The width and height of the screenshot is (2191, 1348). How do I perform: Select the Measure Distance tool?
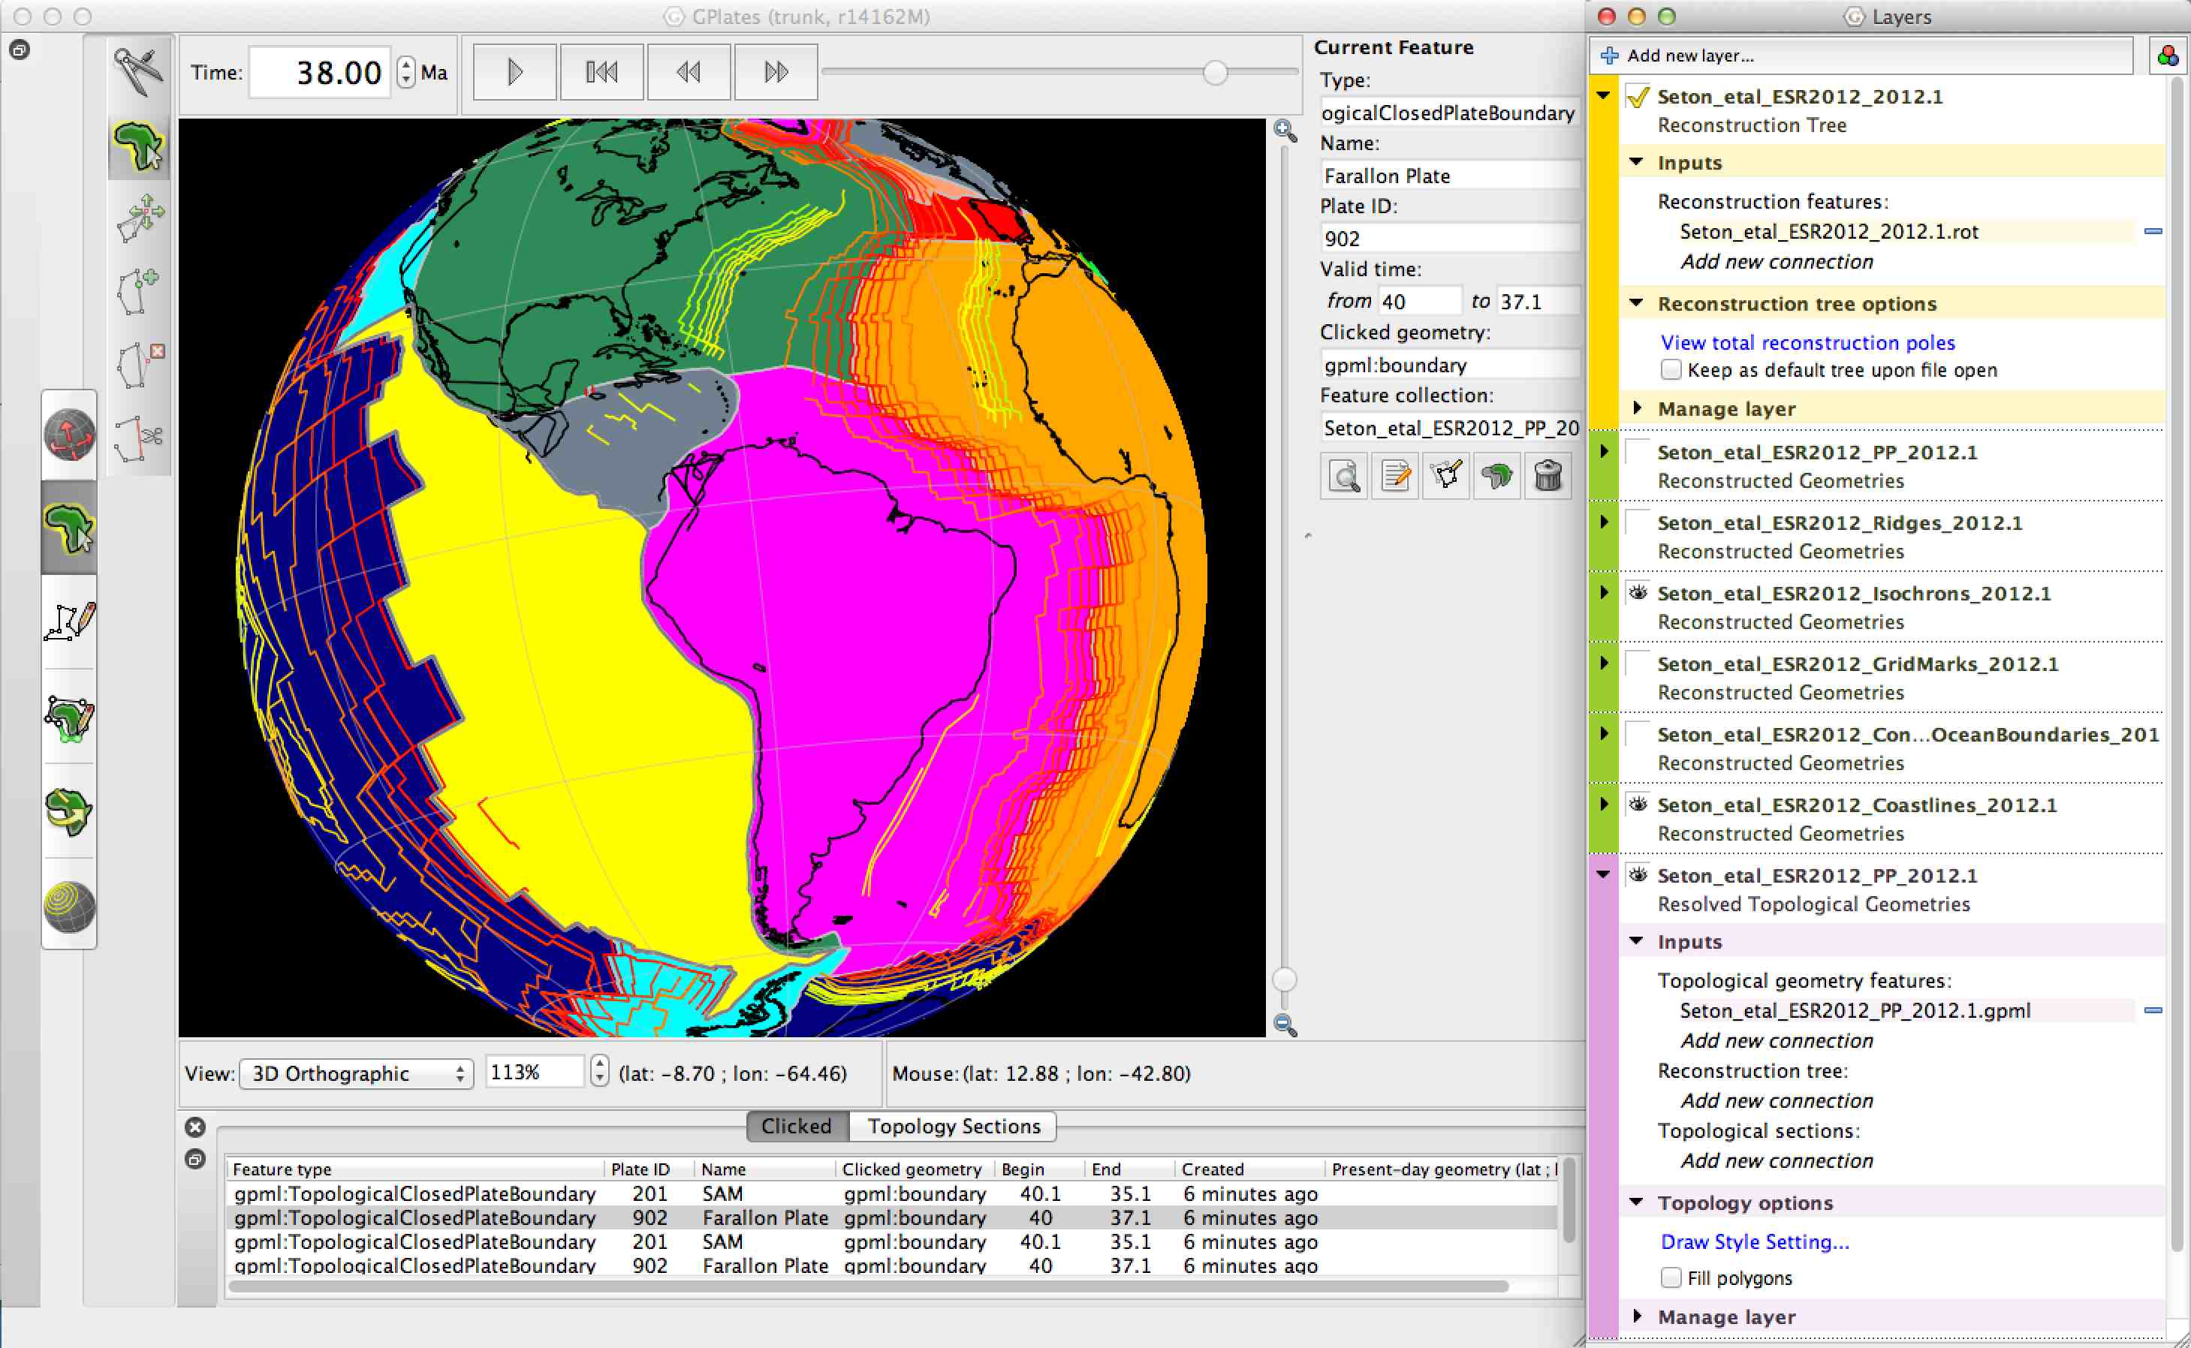coord(139,71)
